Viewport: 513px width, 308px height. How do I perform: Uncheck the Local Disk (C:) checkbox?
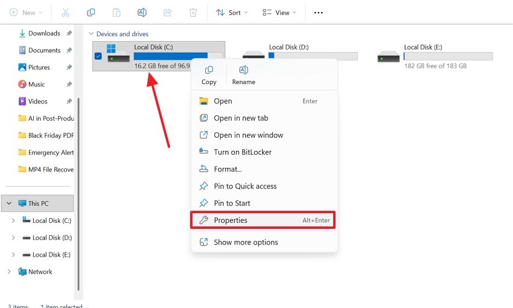[98, 56]
